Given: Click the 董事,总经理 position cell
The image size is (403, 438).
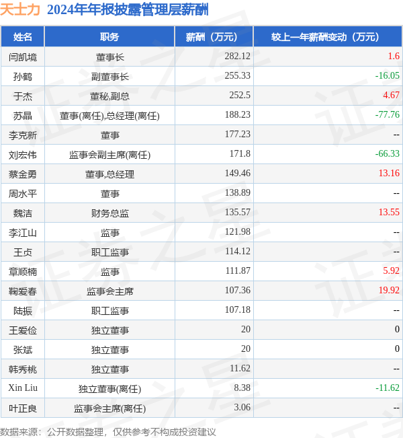Looking at the screenshot, I should tap(109, 174).
